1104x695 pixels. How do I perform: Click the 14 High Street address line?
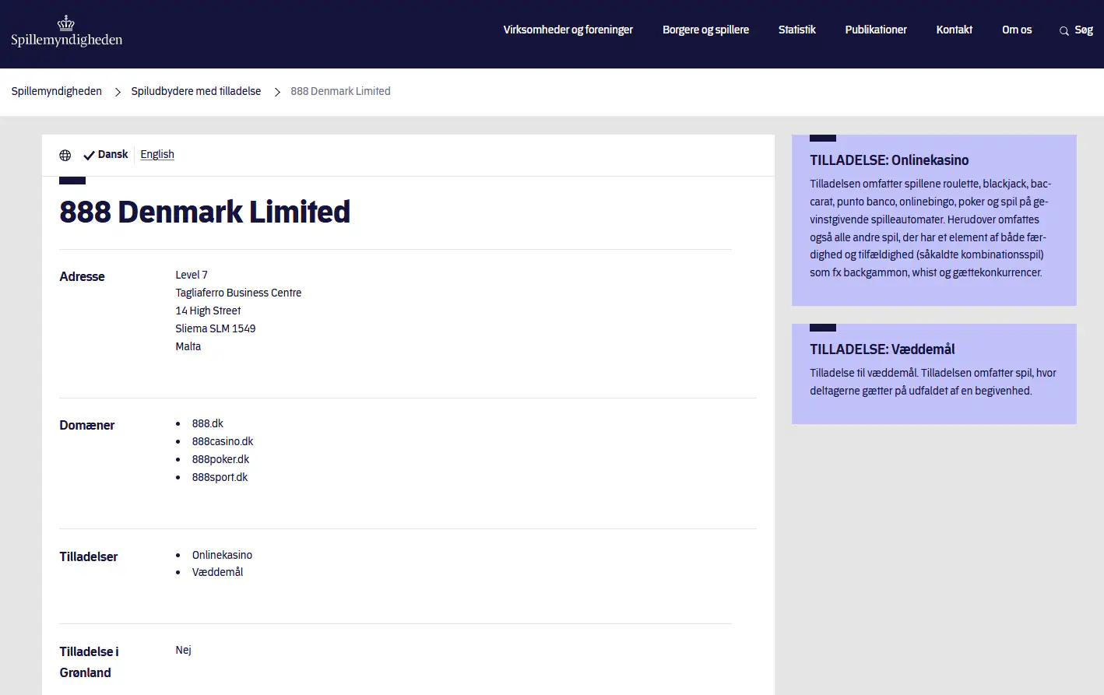pos(208,311)
